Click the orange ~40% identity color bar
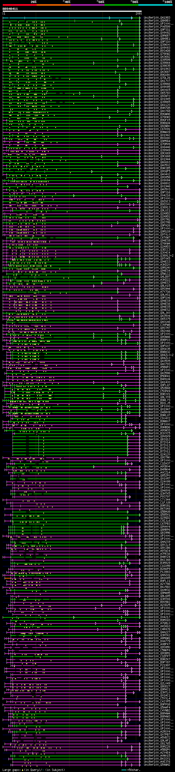Viewport: 175px width, 772px height. point(54,5)
